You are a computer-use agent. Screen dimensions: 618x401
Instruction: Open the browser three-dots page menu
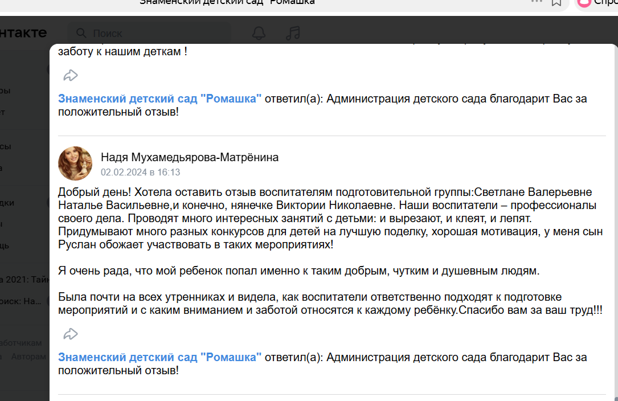537,2
